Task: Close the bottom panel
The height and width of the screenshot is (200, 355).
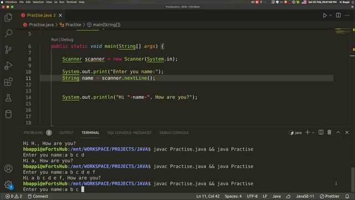Action: [347, 132]
